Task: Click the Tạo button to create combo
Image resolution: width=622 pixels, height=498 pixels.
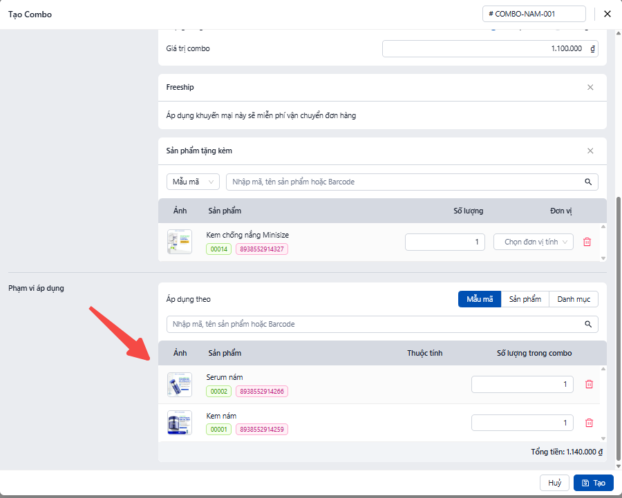Action: pyautogui.click(x=593, y=483)
